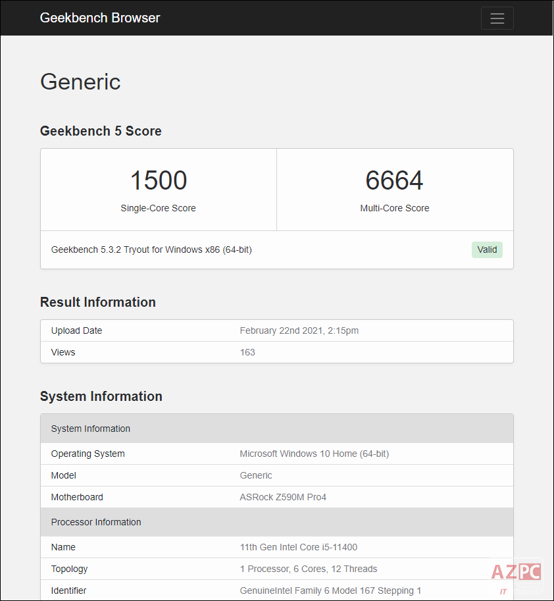Click the topology value with 6 Cores
Screen dimensions: 554x601
pos(309,569)
